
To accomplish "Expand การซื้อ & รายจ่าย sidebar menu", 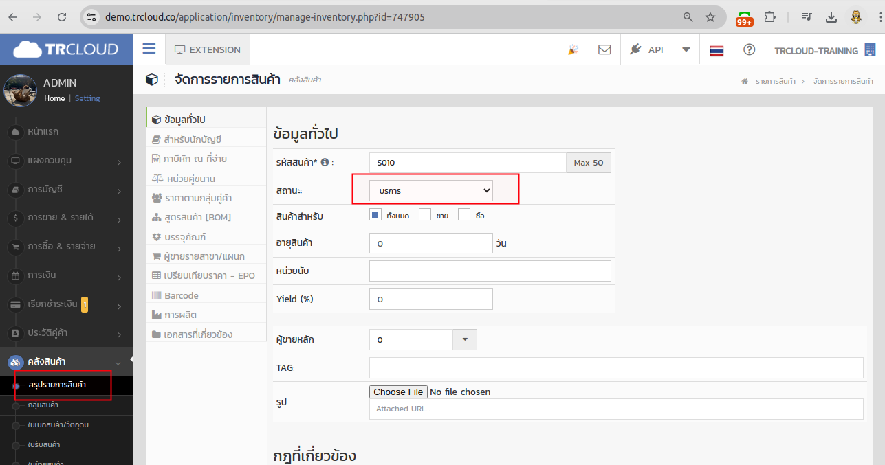I will [67, 247].
